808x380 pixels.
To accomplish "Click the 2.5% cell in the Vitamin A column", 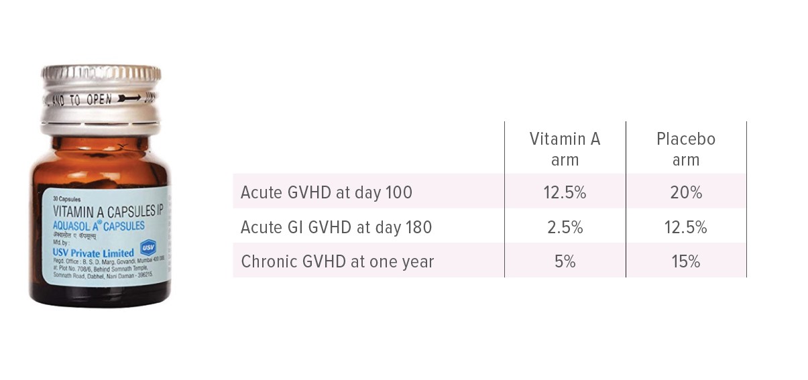I will point(565,228).
